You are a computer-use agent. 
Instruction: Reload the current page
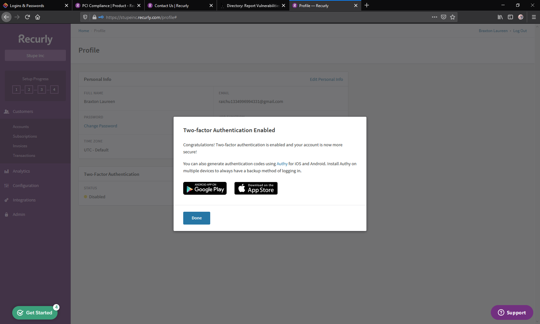click(x=28, y=17)
